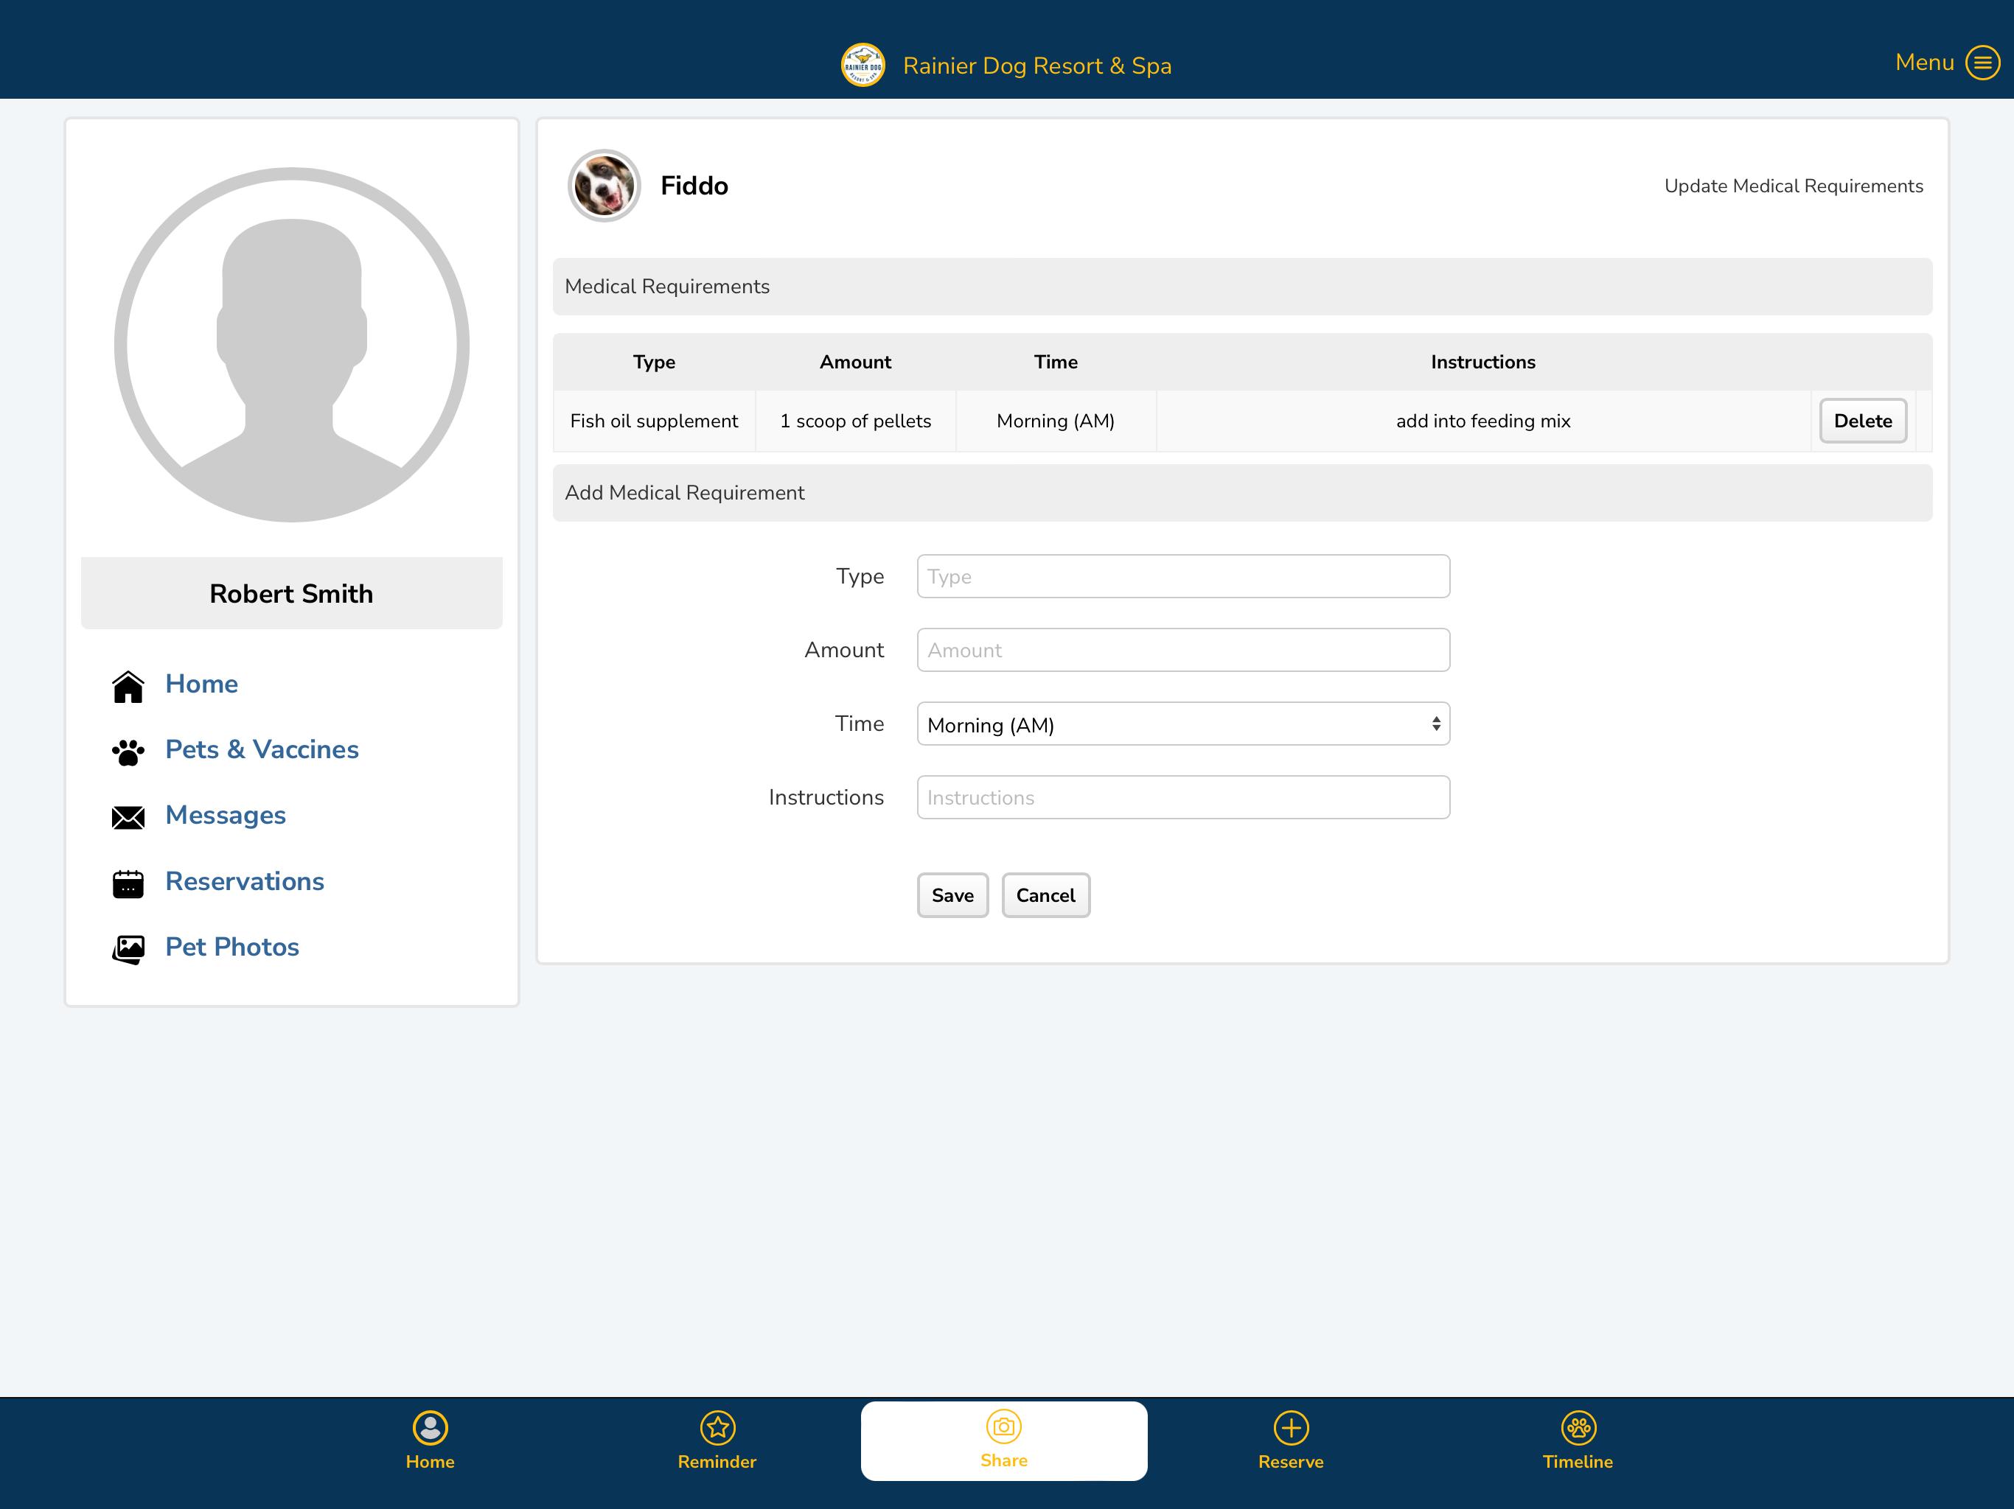Click into the Amount input field
2014x1509 pixels.
coord(1182,650)
